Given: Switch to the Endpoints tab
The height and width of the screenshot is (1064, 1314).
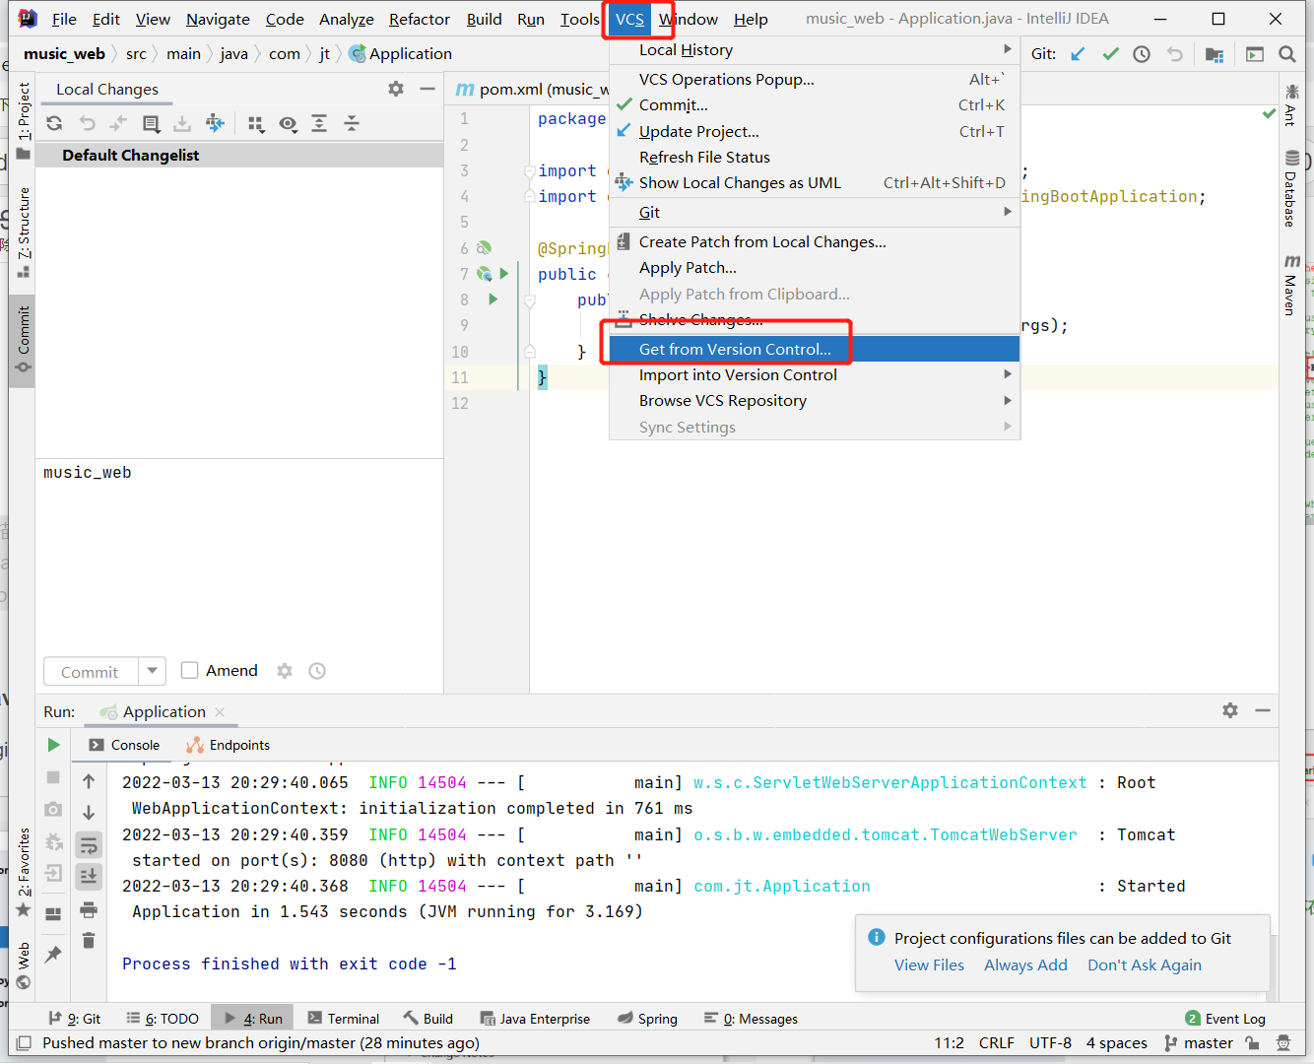Looking at the screenshot, I should pos(229,745).
